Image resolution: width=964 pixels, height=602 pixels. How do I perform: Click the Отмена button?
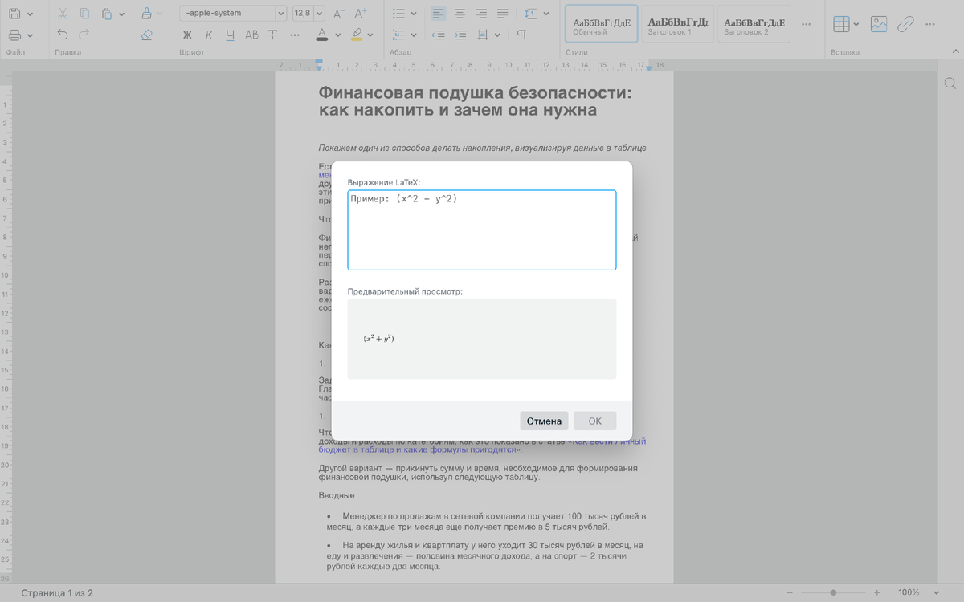click(x=544, y=421)
